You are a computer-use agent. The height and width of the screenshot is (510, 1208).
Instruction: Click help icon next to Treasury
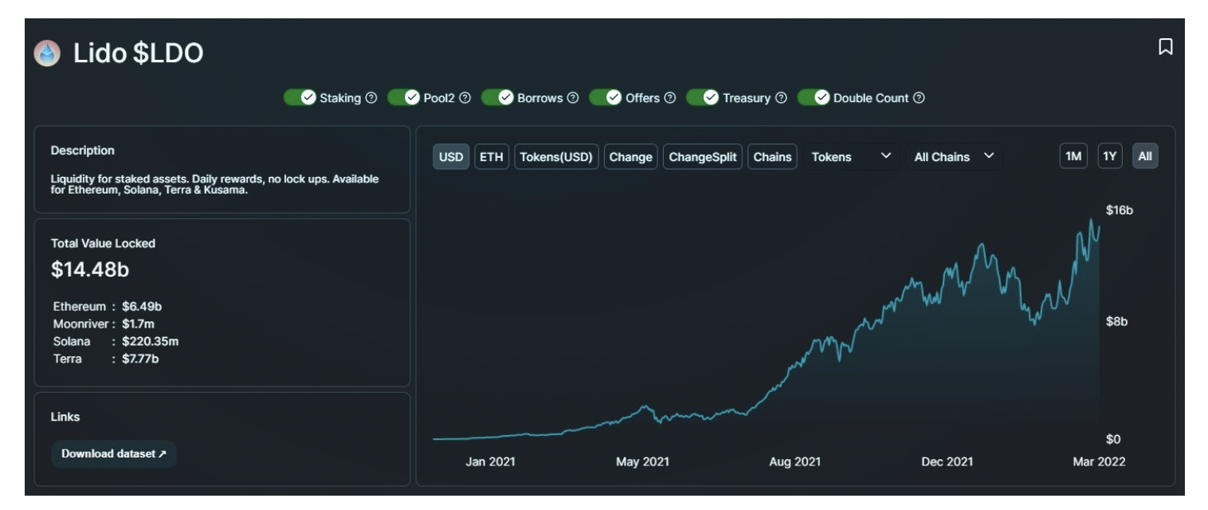781,98
